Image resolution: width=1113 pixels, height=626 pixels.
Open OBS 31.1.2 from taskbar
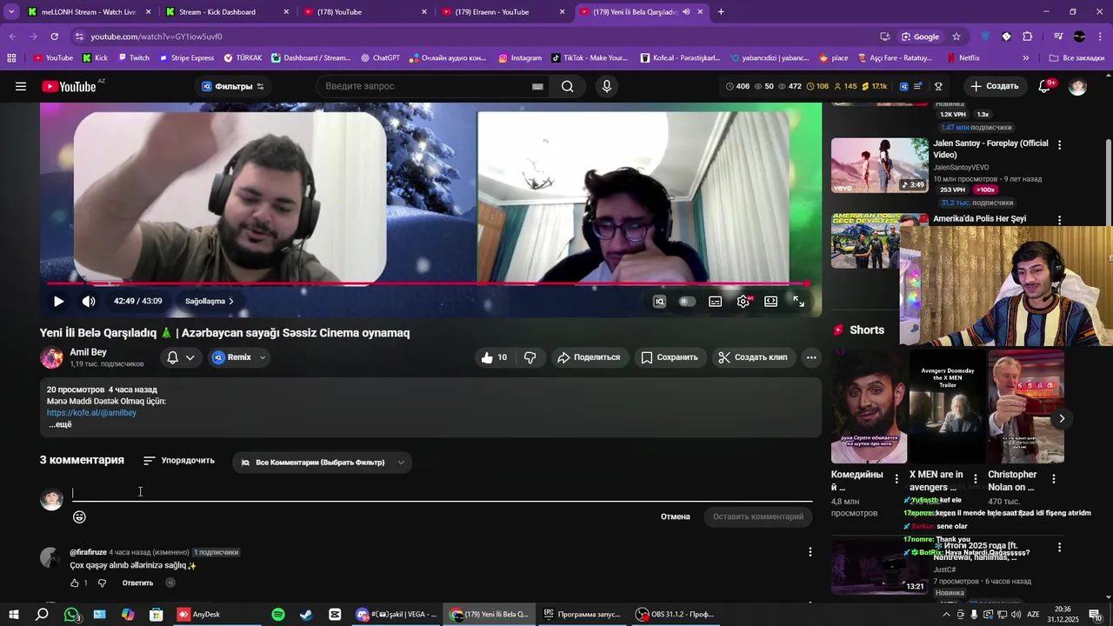[675, 615]
